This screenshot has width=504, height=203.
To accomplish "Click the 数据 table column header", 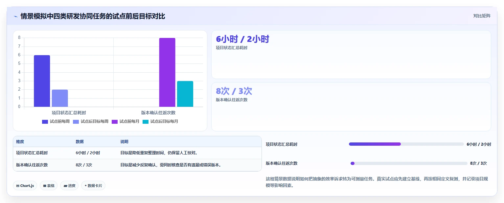I will pos(80,142).
